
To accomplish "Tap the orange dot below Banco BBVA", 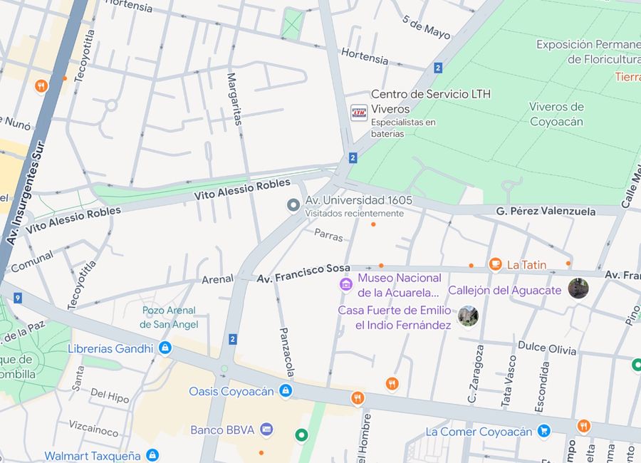I will [261, 453].
